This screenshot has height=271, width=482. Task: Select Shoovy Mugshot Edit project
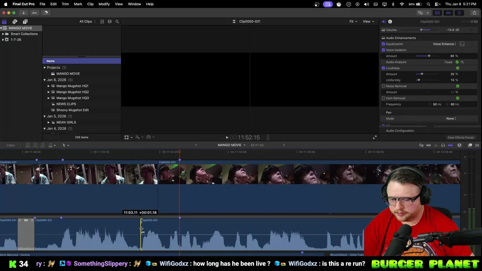click(72, 110)
